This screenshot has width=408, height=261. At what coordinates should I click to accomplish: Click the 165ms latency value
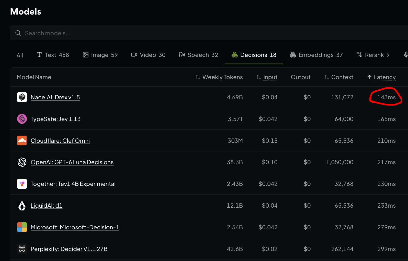point(387,119)
